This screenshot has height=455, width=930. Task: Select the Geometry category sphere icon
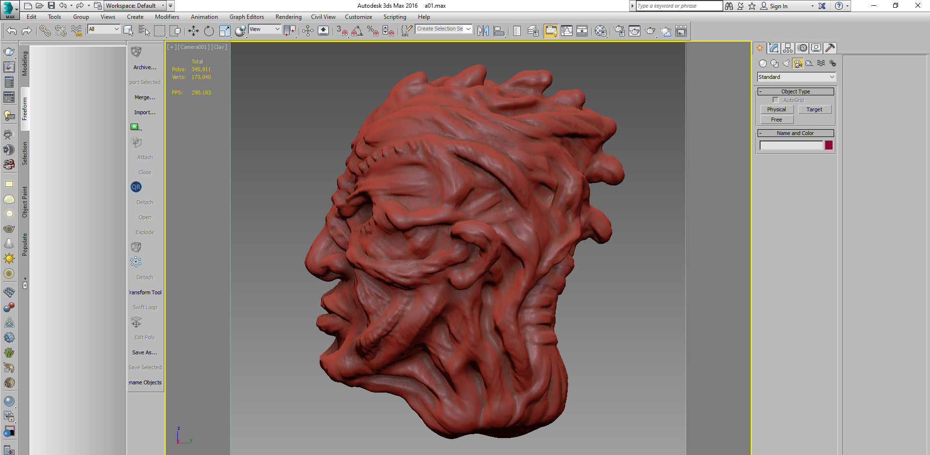763,63
